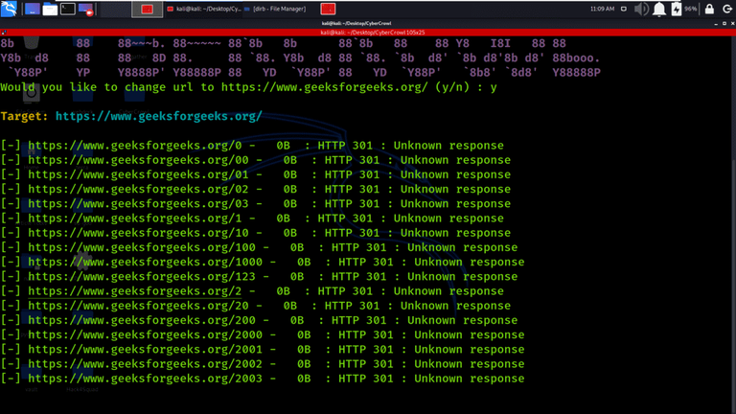Lock the screen with padlock icon
This screenshot has height=414, width=736.
(x=709, y=9)
